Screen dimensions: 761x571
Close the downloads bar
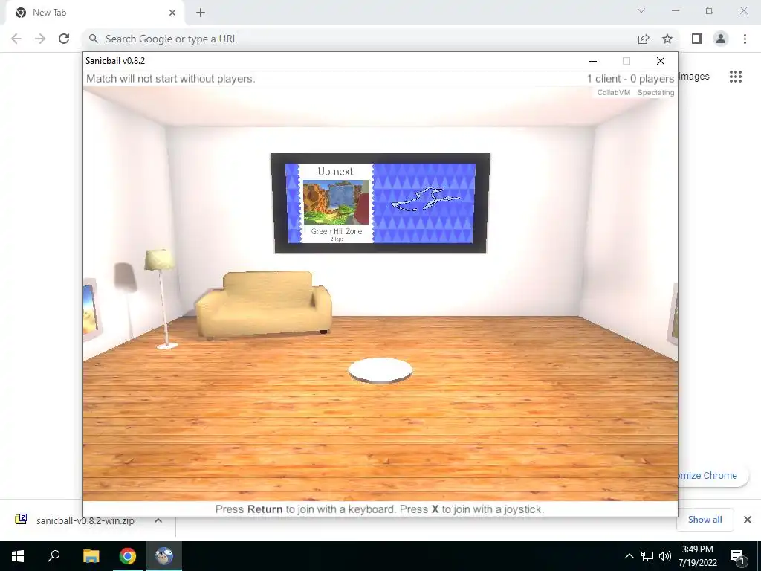(748, 520)
